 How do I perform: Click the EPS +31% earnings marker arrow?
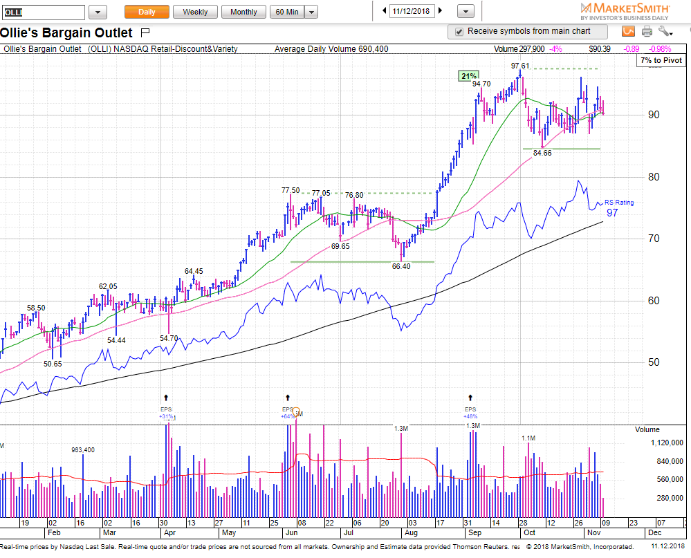click(x=166, y=398)
